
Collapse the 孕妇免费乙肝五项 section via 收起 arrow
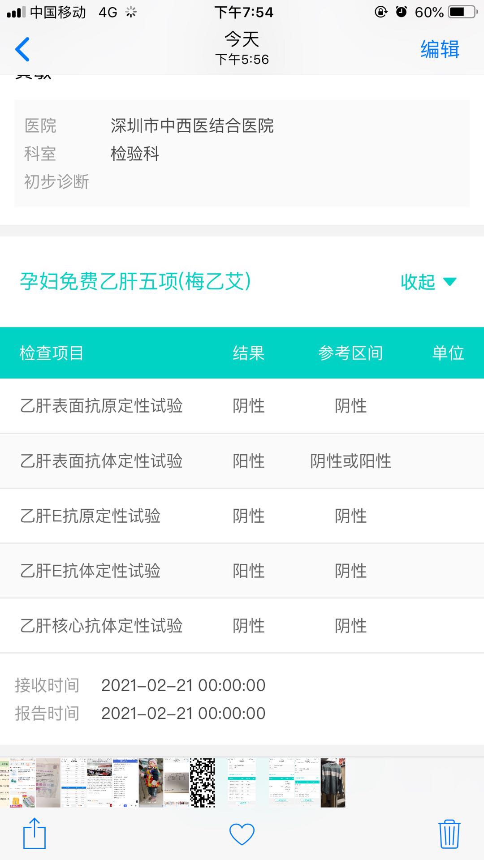coord(418,282)
